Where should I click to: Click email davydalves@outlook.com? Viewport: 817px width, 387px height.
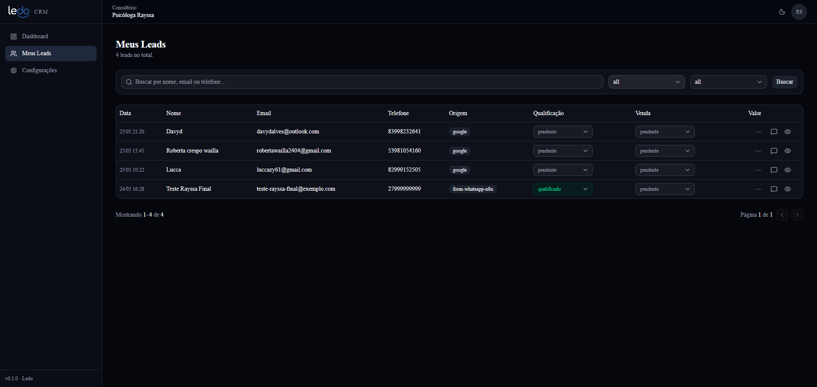tap(288, 132)
